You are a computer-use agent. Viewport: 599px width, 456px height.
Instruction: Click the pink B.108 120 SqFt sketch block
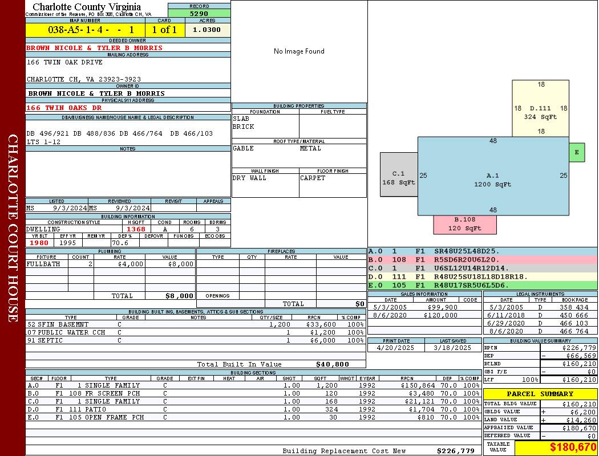tap(464, 224)
